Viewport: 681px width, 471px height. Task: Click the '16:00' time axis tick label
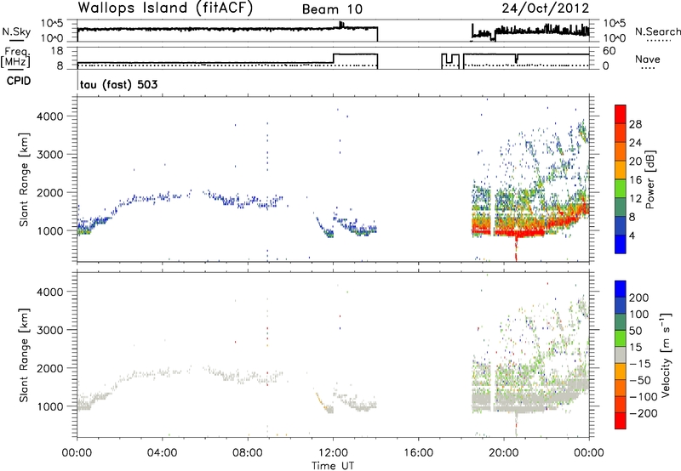[x=418, y=453]
